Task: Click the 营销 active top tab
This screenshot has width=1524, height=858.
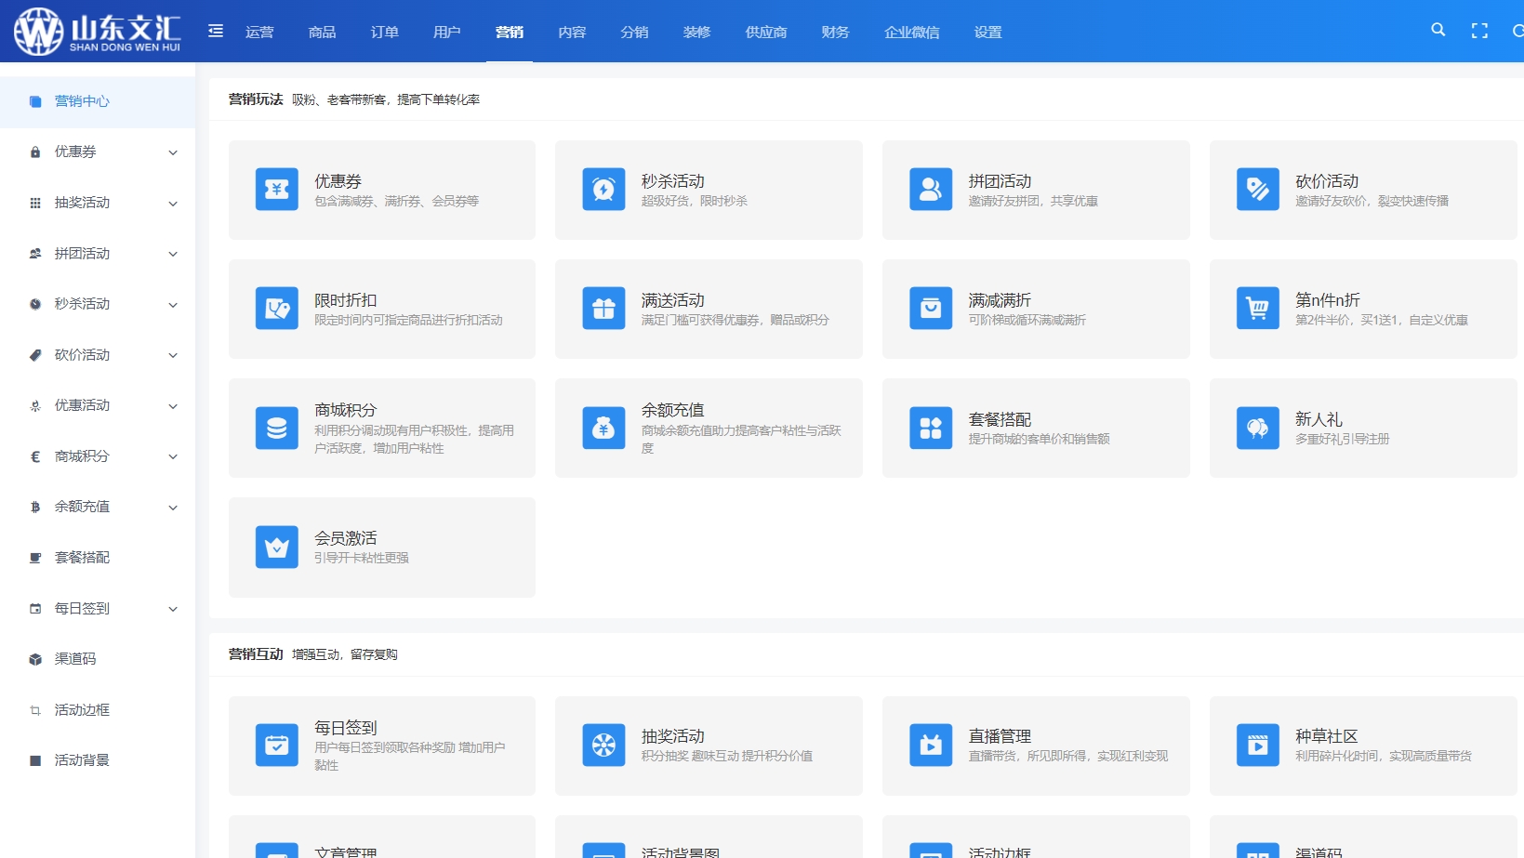Action: (x=509, y=32)
